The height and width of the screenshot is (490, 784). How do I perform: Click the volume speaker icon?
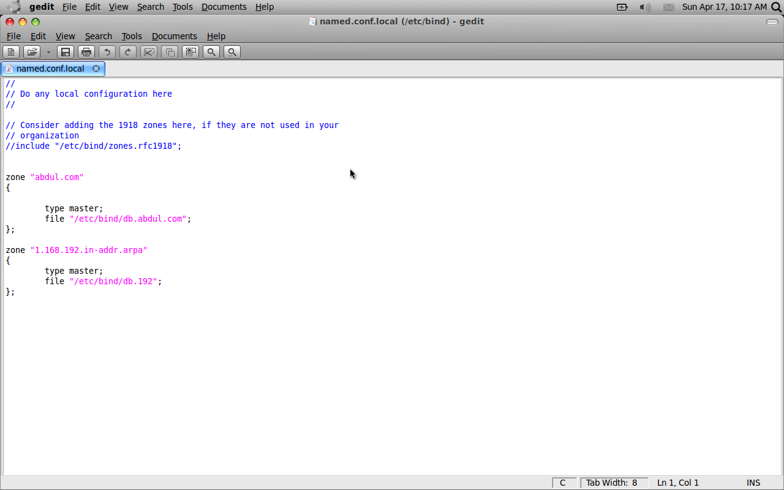tap(645, 7)
